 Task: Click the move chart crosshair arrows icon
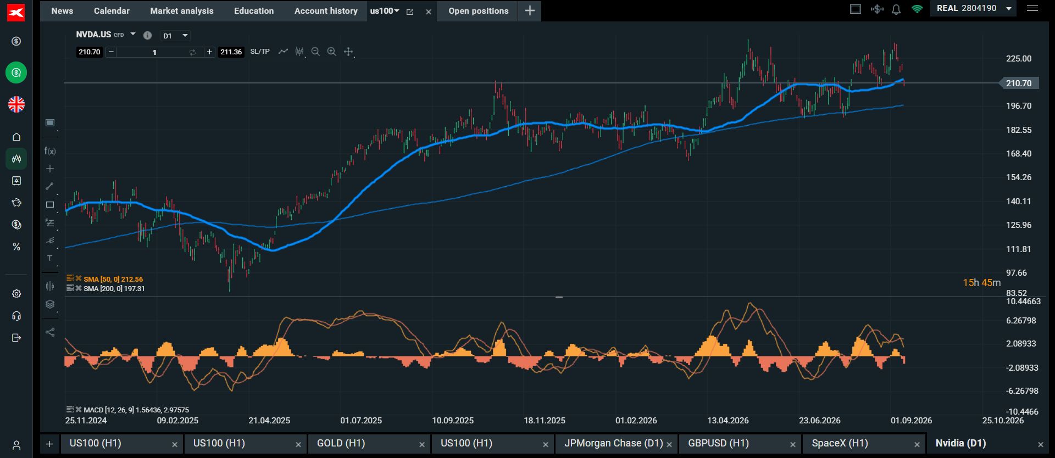pyautogui.click(x=348, y=52)
